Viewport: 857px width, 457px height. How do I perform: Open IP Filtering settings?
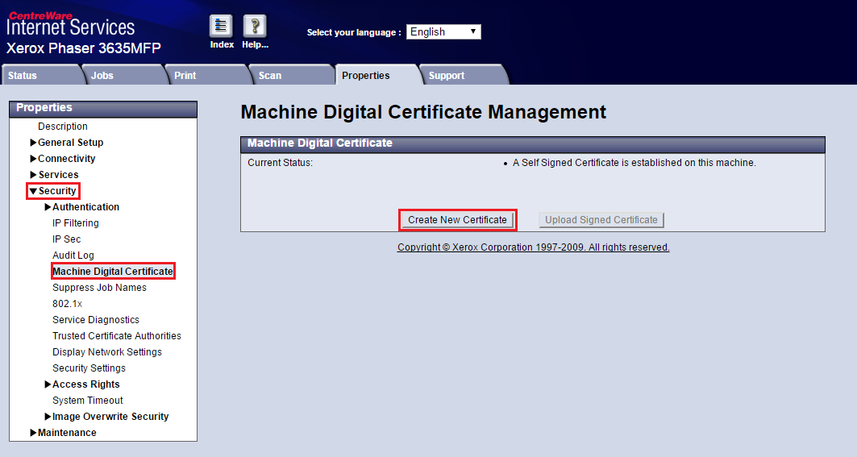(x=76, y=223)
